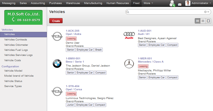Open Model brand of Vehicle
Viewport: 213px width, 111px height.
(19, 76)
